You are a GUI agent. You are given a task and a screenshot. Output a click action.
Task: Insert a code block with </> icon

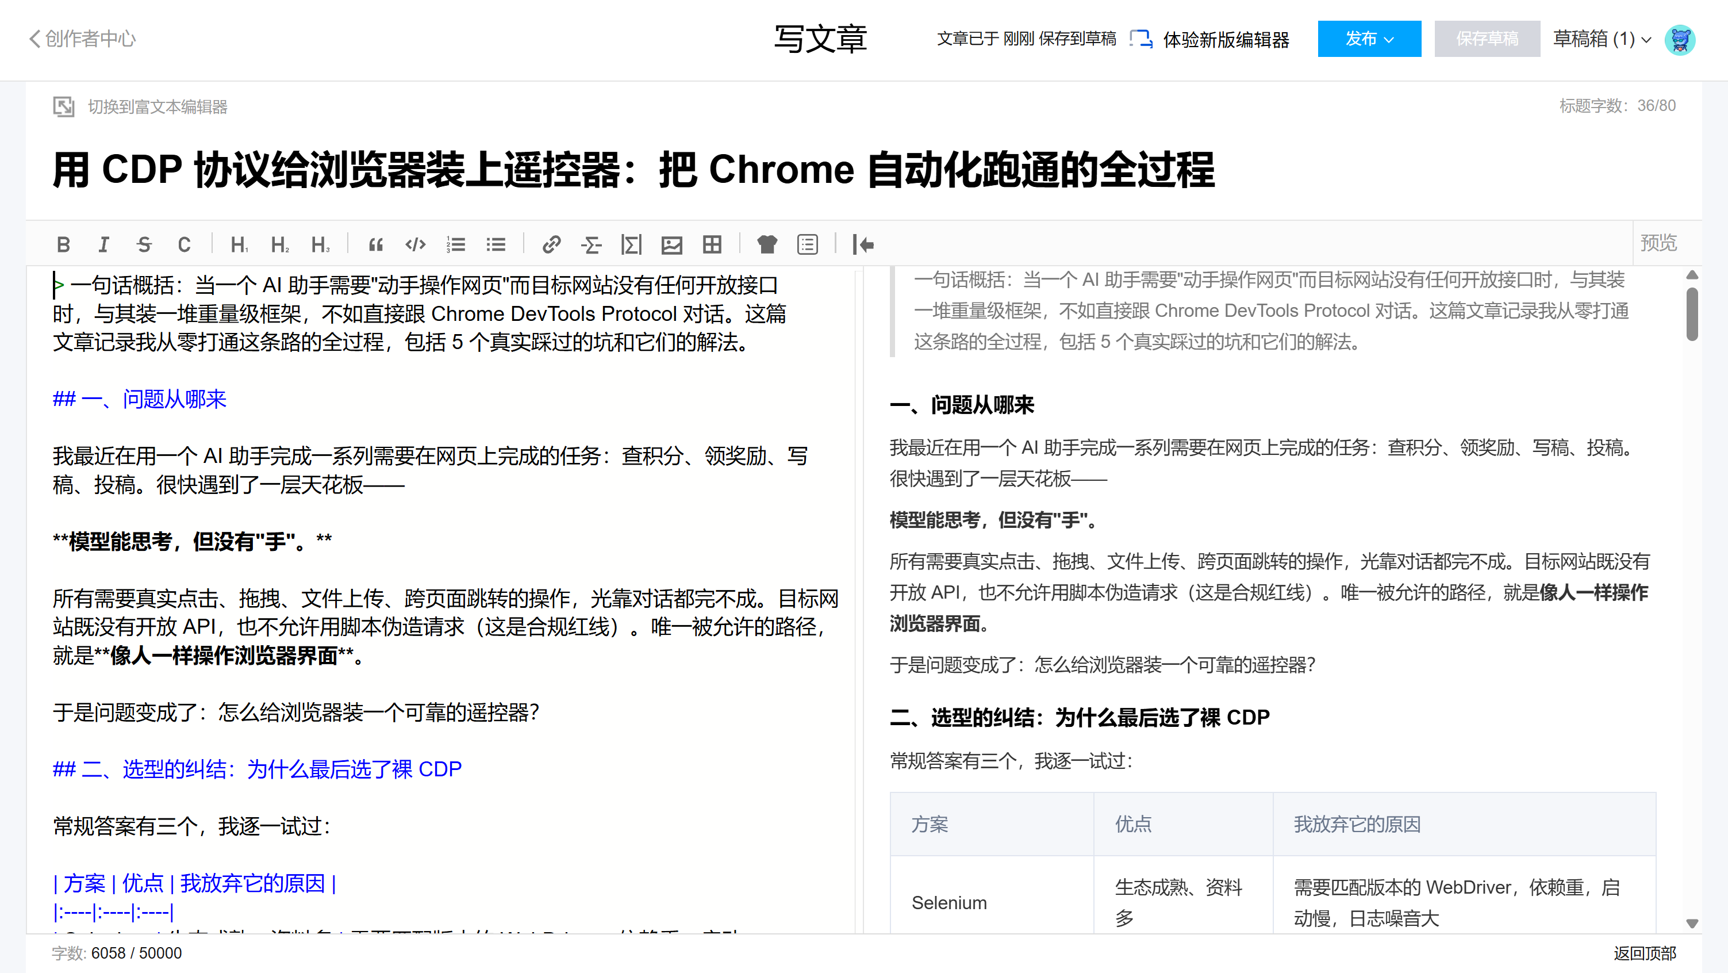pos(416,245)
